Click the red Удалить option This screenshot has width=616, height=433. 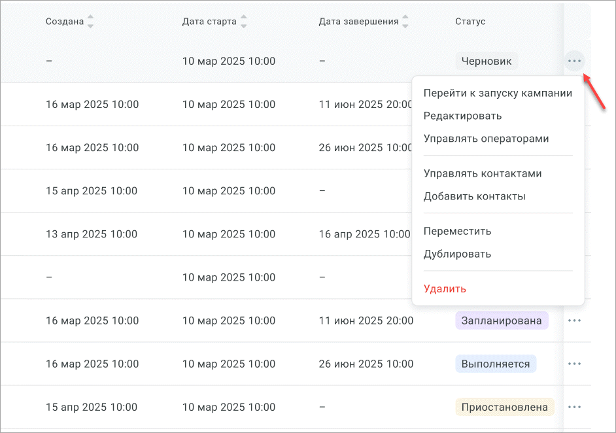click(445, 288)
